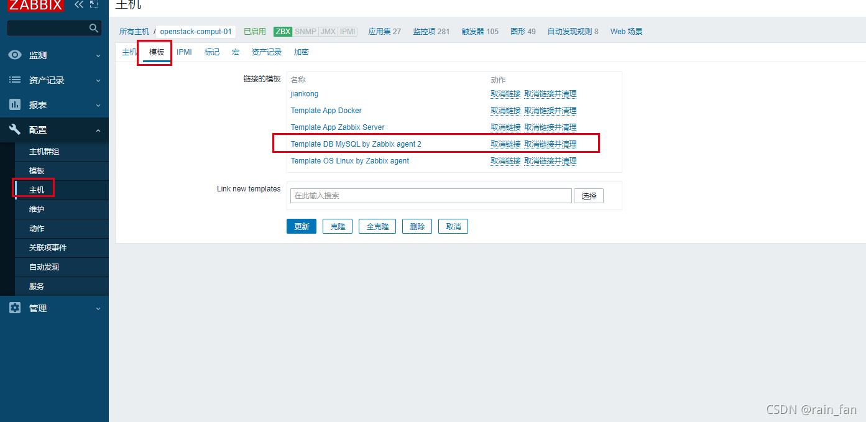The width and height of the screenshot is (866, 422).
Task: Click the SNMP availability badge
Action: click(x=305, y=31)
